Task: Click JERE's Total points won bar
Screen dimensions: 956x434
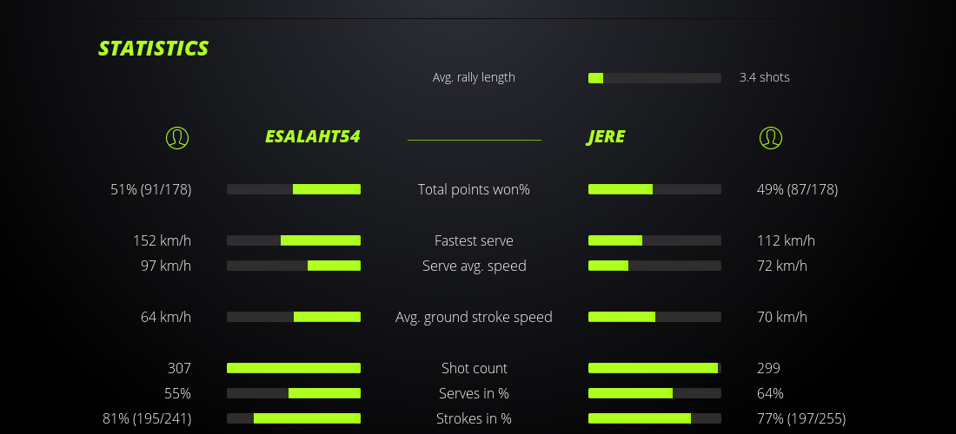Action: click(654, 189)
